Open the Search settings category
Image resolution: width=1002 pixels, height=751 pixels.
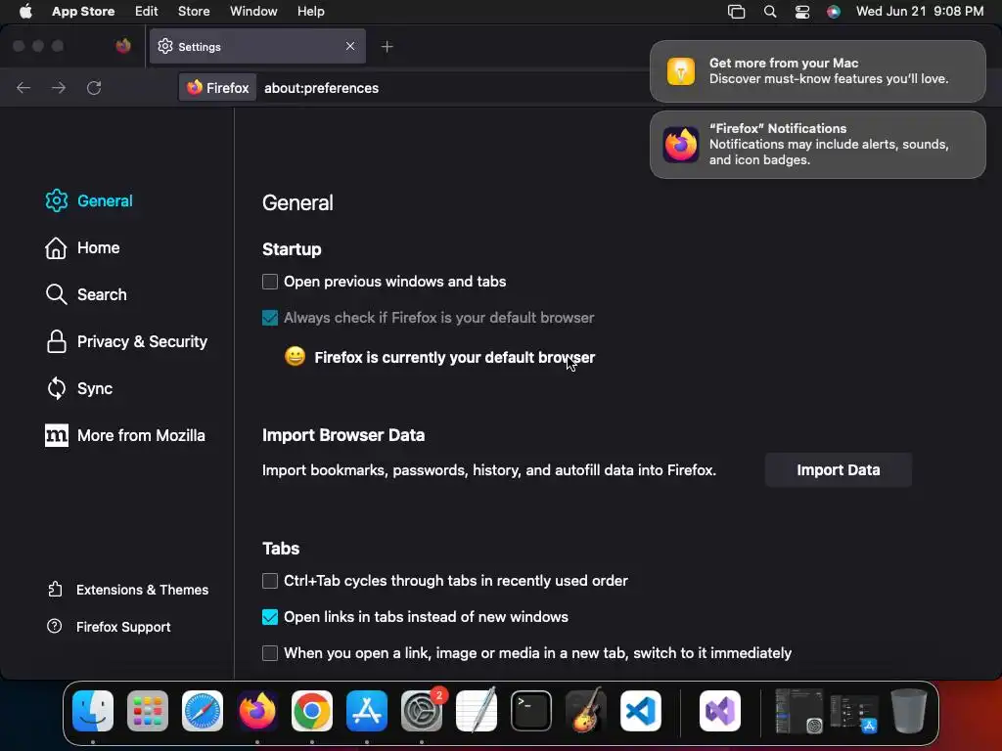(x=86, y=294)
